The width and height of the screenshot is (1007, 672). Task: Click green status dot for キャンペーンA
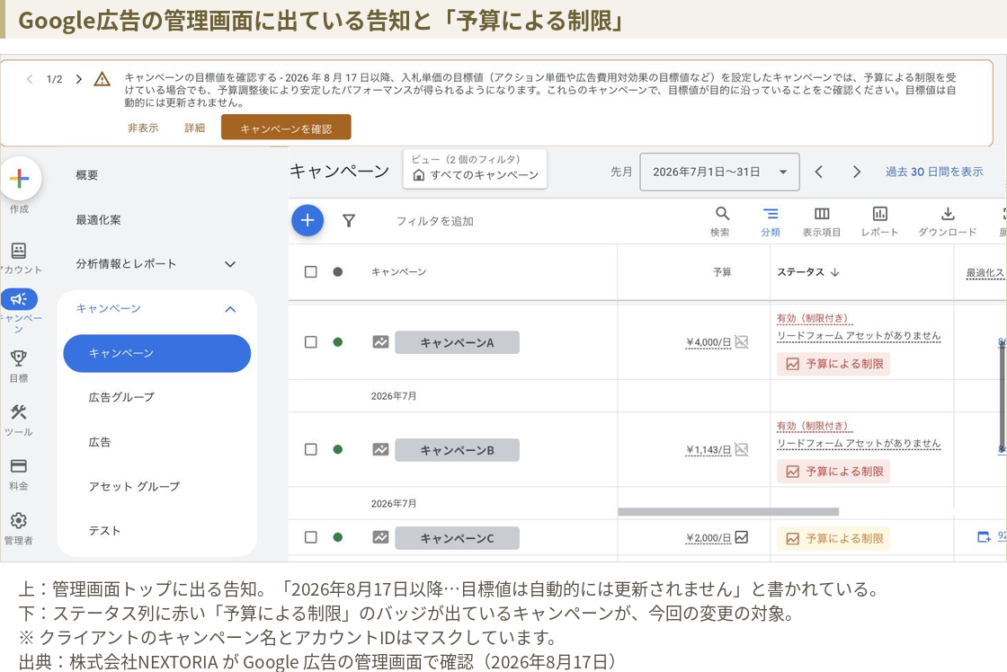click(x=338, y=342)
